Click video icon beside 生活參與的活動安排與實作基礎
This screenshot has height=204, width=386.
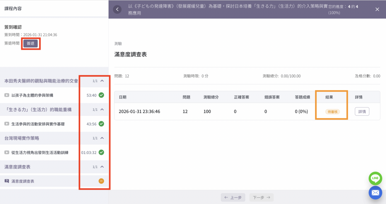coord(7,124)
